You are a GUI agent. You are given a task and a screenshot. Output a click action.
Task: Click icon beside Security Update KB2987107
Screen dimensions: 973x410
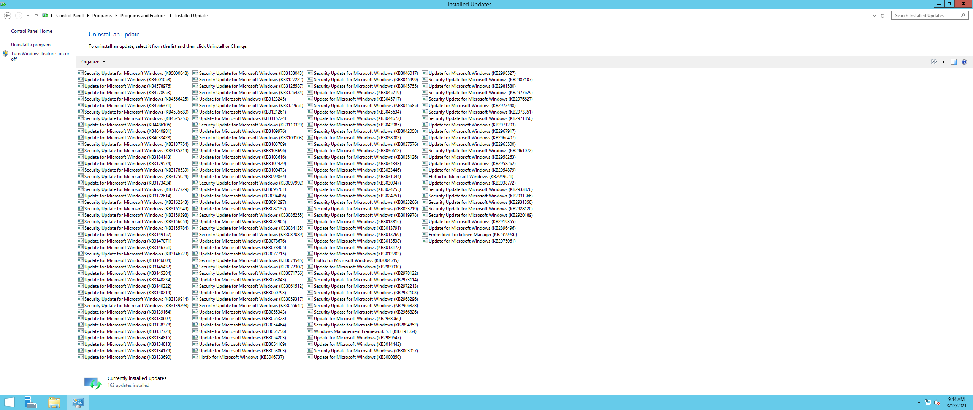click(425, 79)
